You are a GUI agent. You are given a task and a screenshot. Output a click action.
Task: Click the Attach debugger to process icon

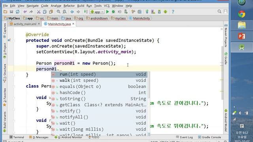tap(126, 12)
